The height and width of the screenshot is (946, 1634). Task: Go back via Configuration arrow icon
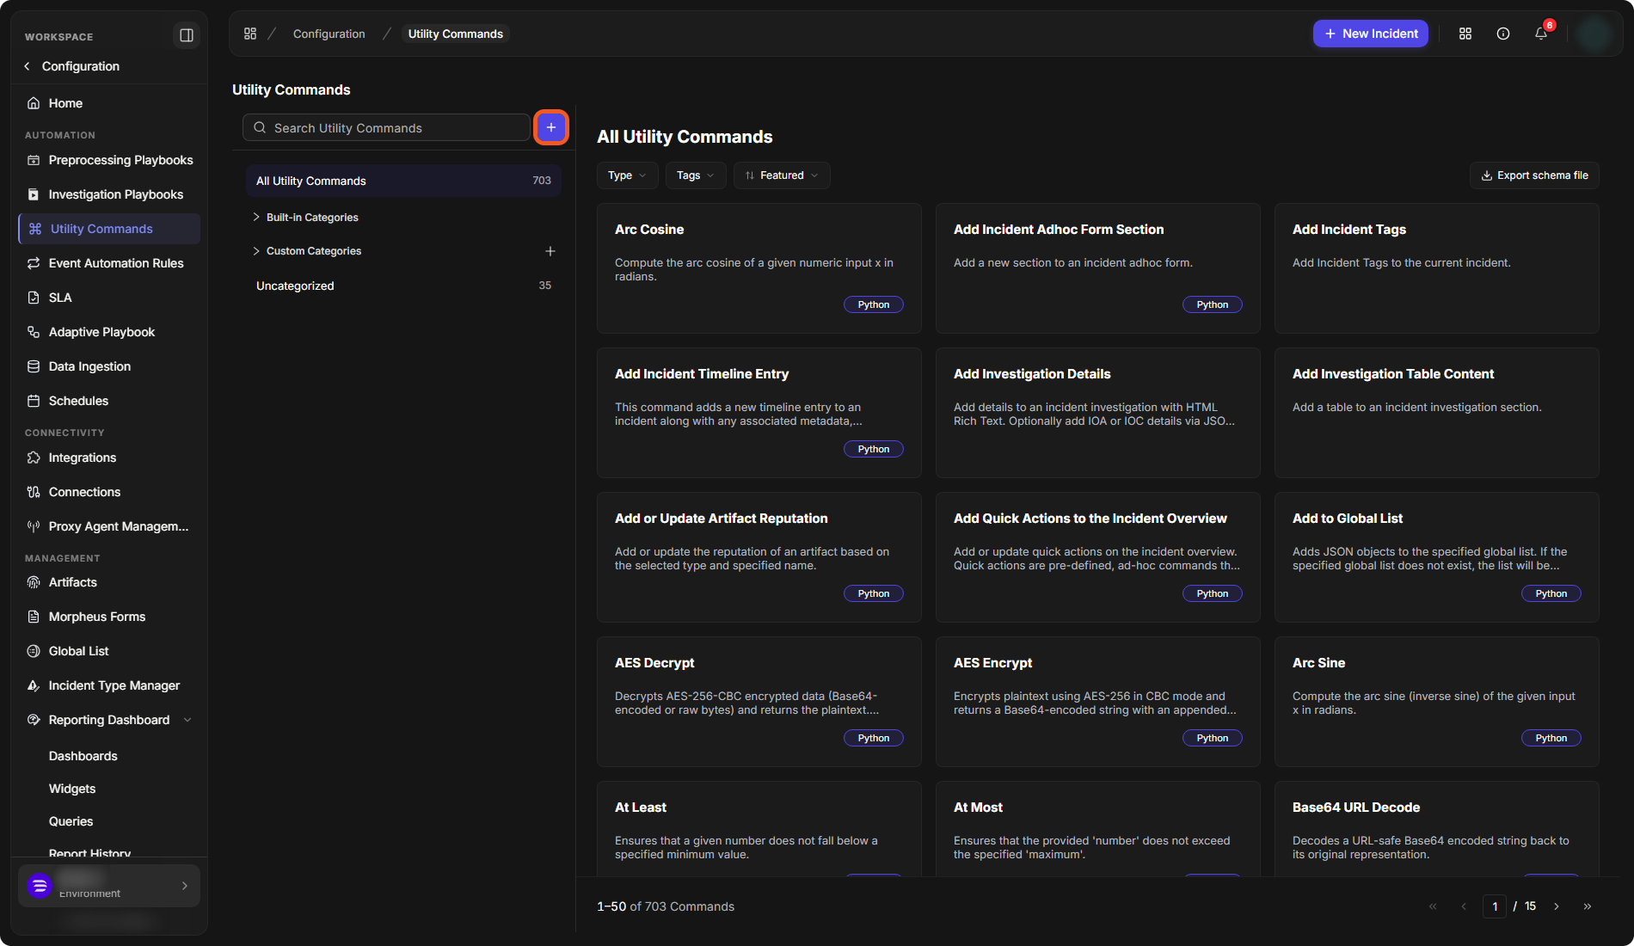(28, 66)
